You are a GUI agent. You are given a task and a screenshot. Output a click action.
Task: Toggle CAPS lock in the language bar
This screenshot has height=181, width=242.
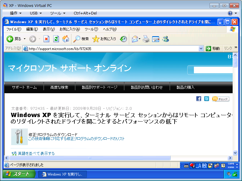point(231,164)
